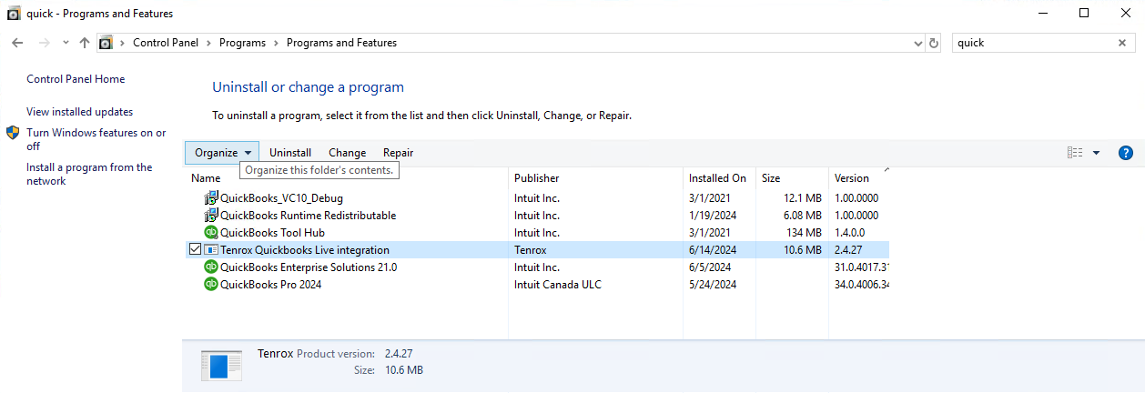Expand the recent locations dropdown

[66, 43]
